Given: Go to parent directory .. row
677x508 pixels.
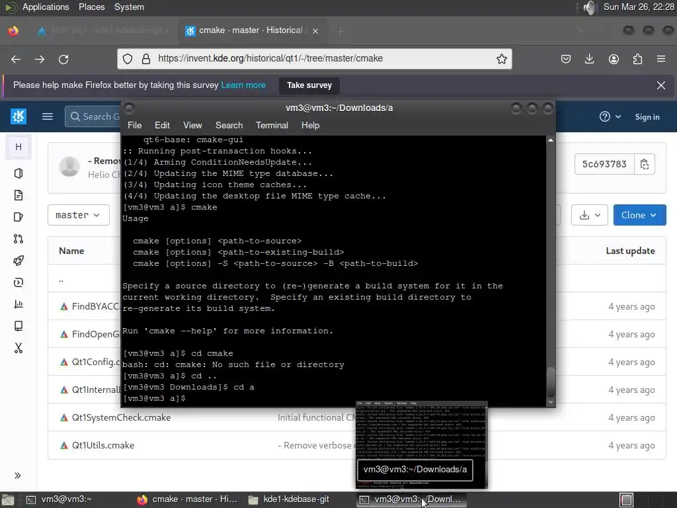Looking at the screenshot, I should click(x=61, y=280).
